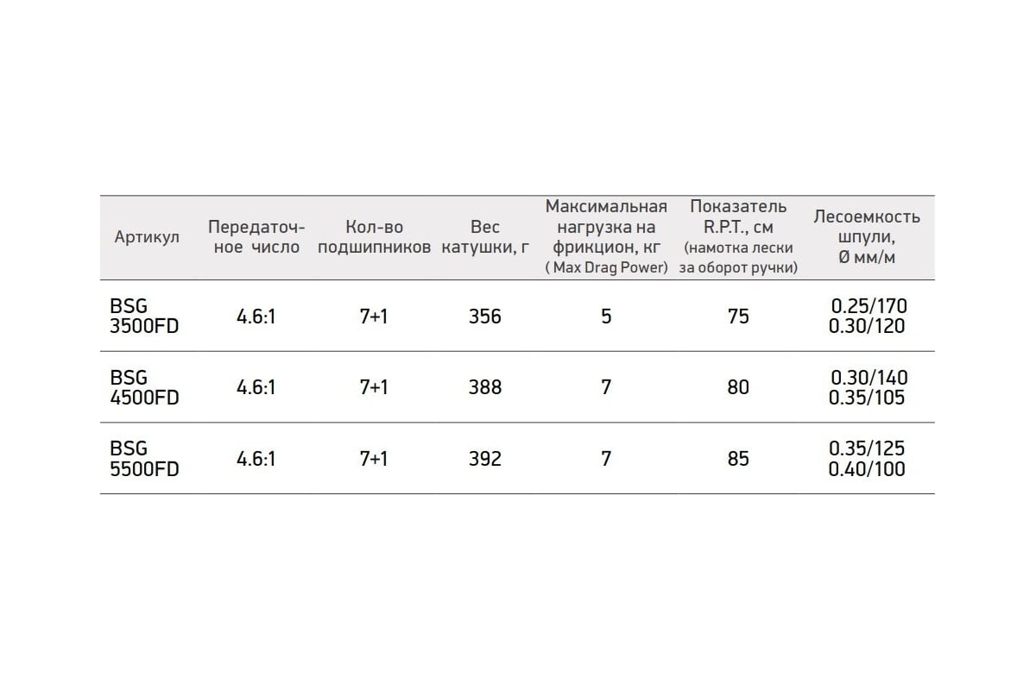Select the BSG 5500FD model cell
This screenshot has height=690, width=1036.
coord(144,458)
